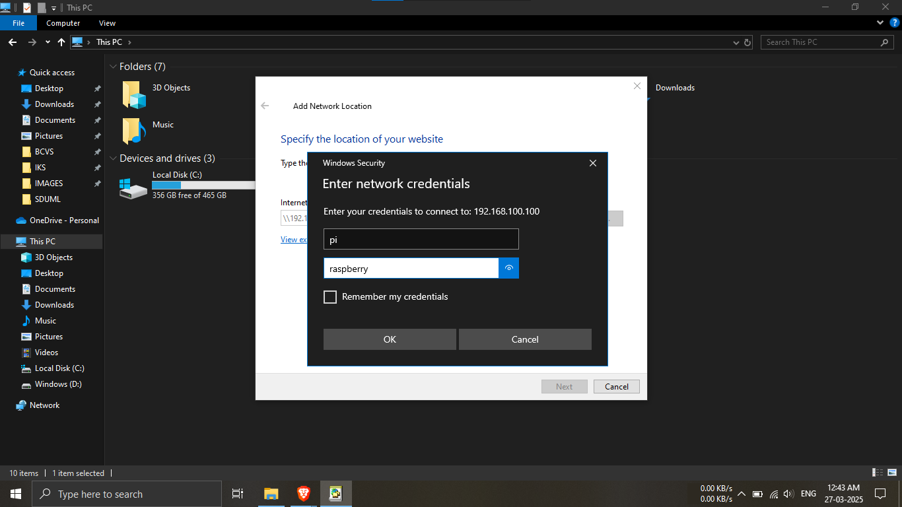Collapse the Folders (7) group
Viewport: 902px width, 507px height.
113,67
